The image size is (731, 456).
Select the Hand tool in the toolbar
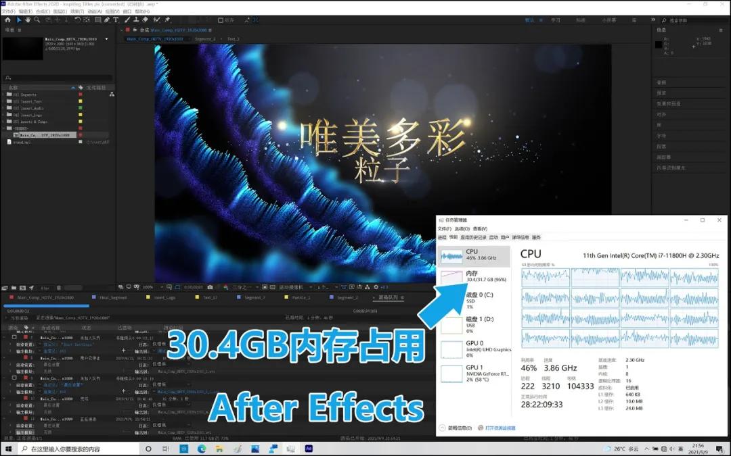click(28, 21)
